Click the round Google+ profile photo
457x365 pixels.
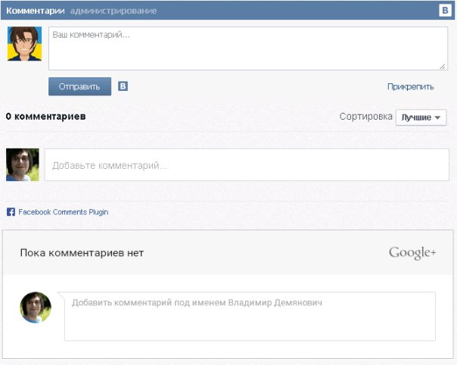36,307
